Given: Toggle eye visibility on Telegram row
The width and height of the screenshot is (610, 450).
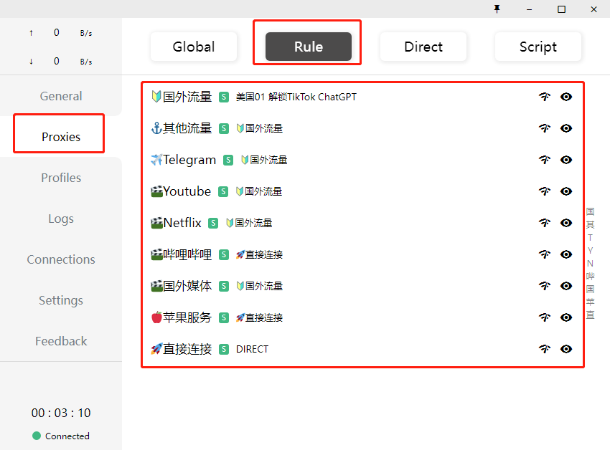Looking at the screenshot, I should 566,159.
